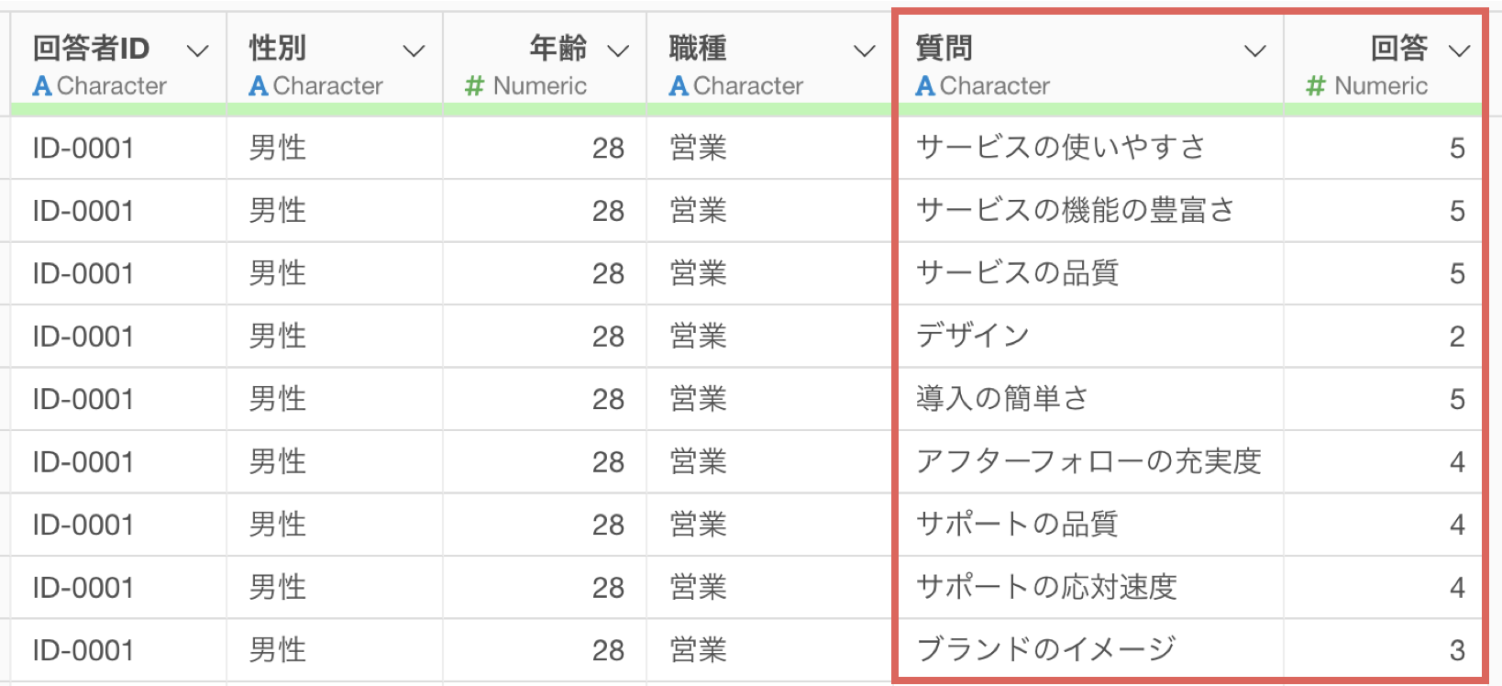Click the Numeric hash icon under 年齢

point(474,86)
